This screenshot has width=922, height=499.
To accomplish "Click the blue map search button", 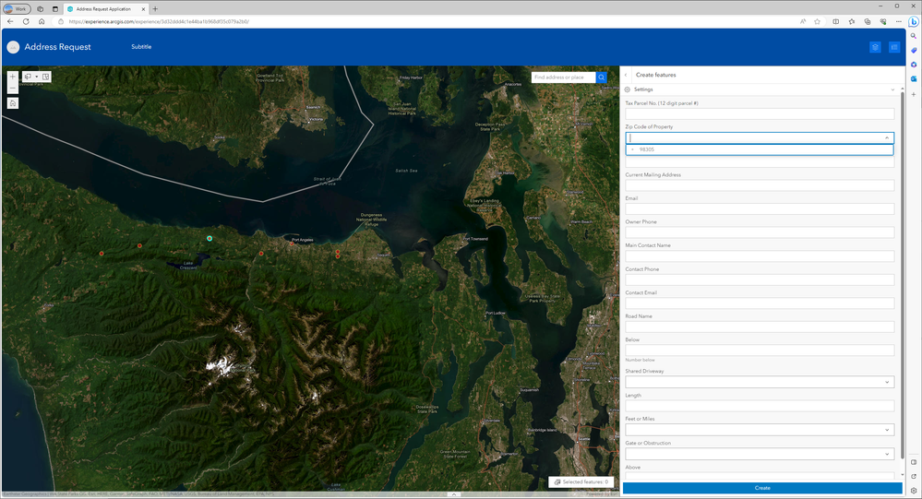I will click(x=602, y=77).
